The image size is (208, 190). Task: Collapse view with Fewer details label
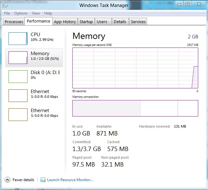coord(23,180)
